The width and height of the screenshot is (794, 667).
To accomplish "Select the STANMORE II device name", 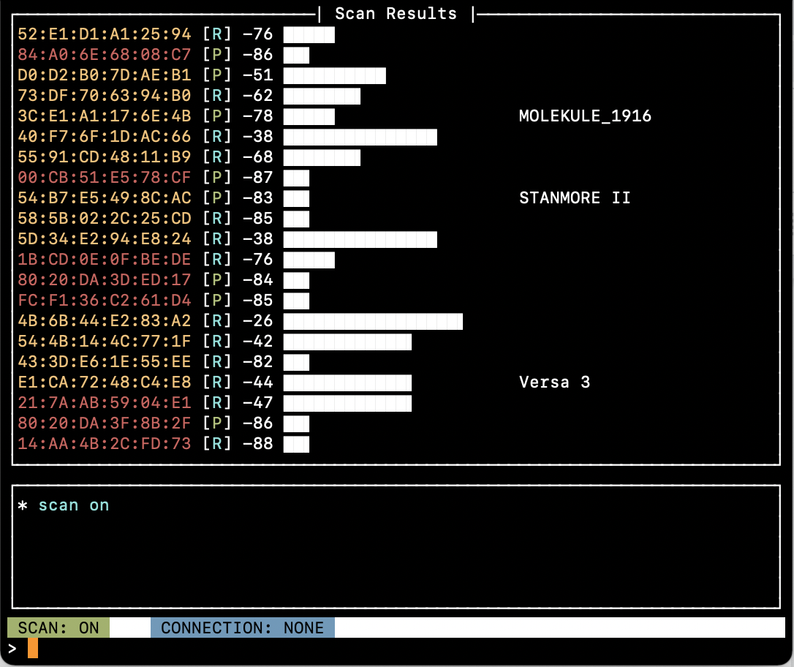I will pyautogui.click(x=575, y=197).
